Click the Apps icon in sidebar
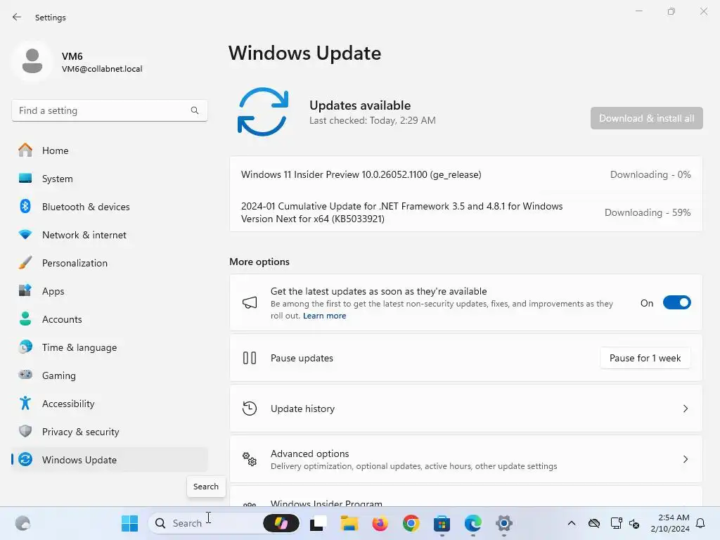Image resolution: width=720 pixels, height=540 pixels. tap(25, 290)
